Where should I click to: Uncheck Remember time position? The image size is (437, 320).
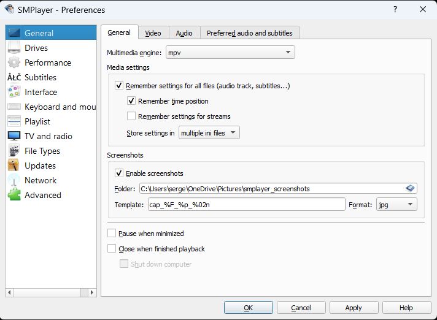(x=131, y=101)
